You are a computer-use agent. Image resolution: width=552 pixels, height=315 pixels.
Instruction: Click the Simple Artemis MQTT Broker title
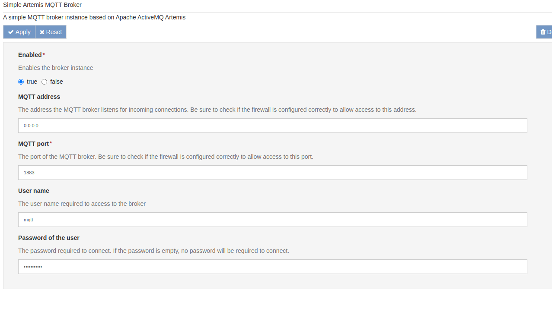coord(42,5)
